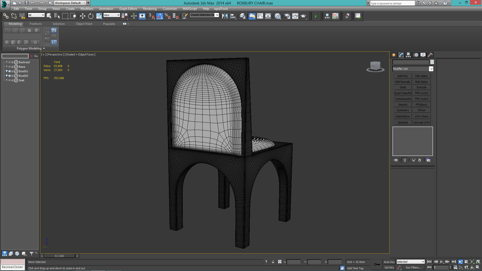Toggle the 3D Snaps magnet icon

coord(151,16)
